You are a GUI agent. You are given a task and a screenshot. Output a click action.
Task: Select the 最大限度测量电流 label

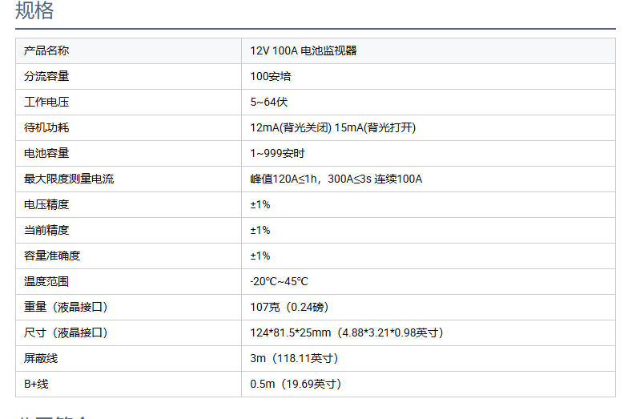(69, 179)
